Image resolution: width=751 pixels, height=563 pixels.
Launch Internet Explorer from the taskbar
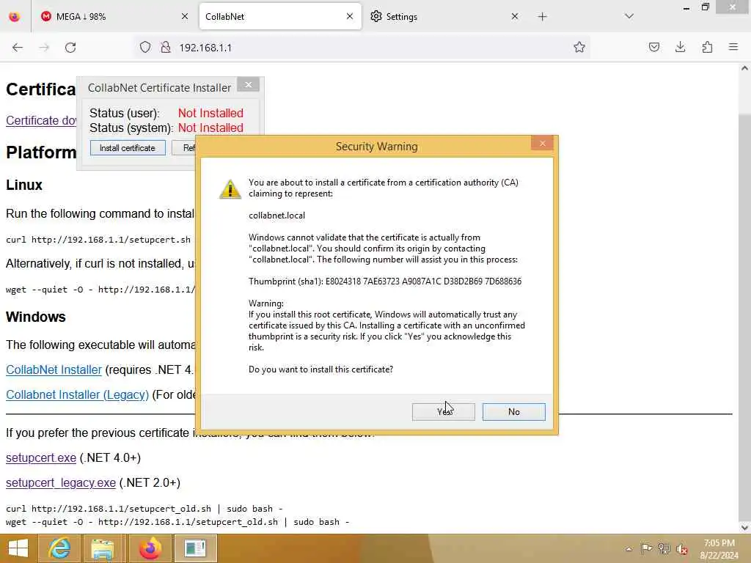(59, 548)
